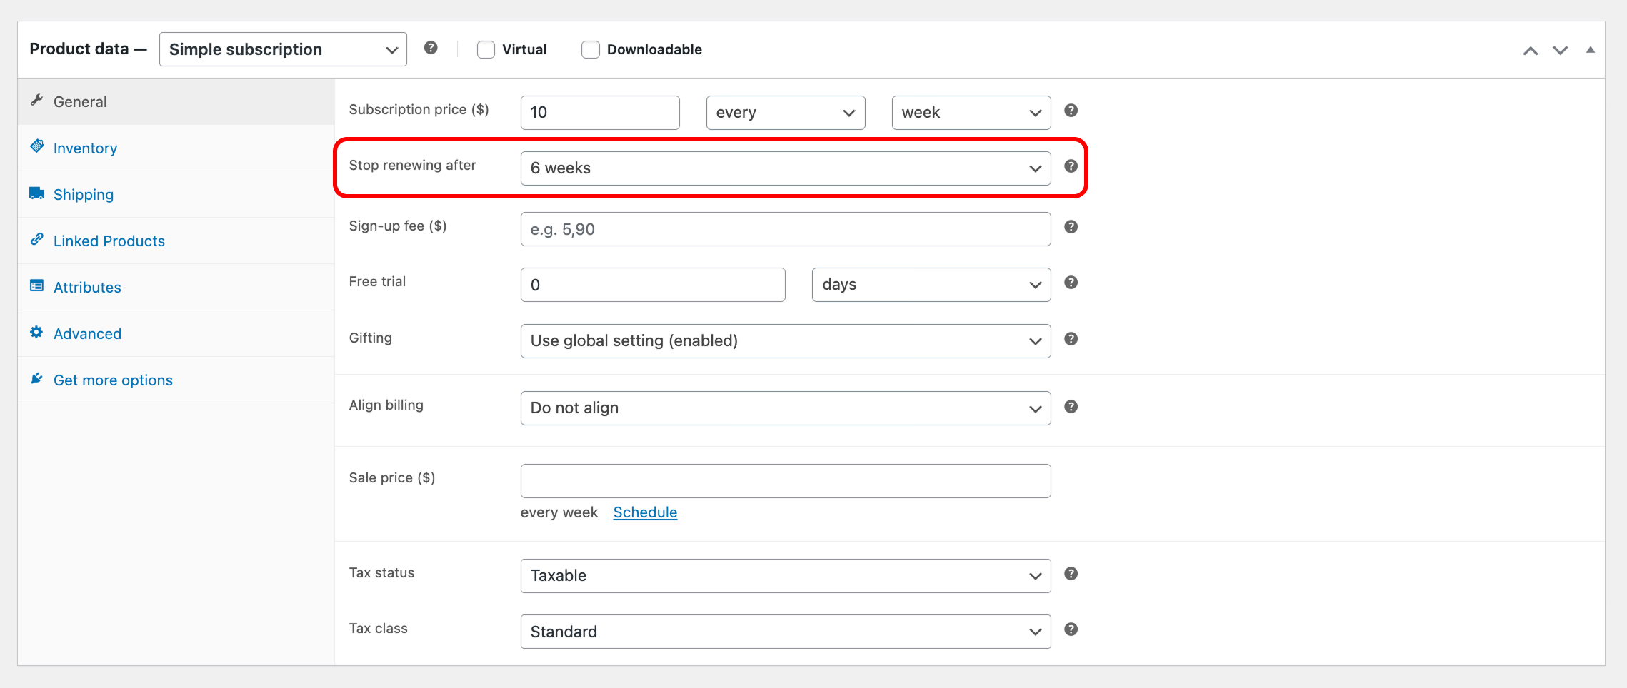Image resolution: width=1627 pixels, height=688 pixels.
Task: Select the General tab
Action: (176, 101)
